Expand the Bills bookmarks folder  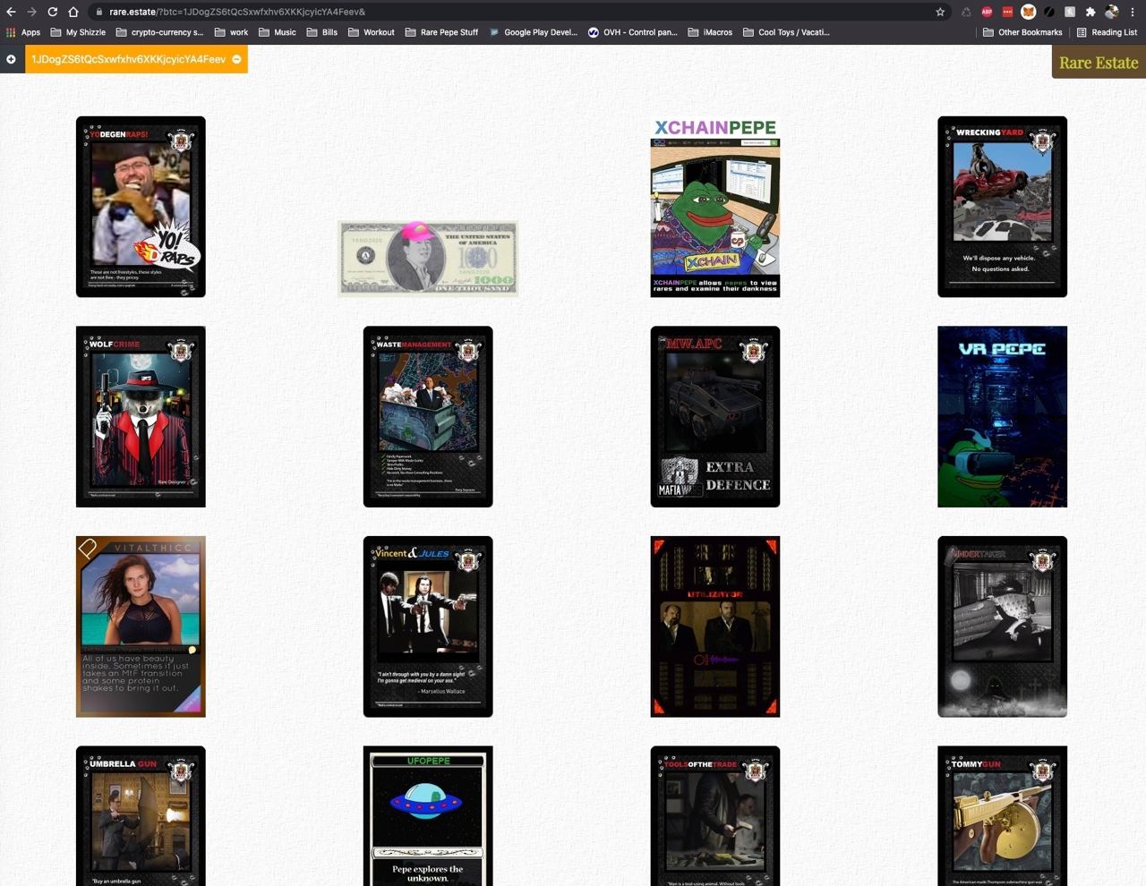point(322,32)
